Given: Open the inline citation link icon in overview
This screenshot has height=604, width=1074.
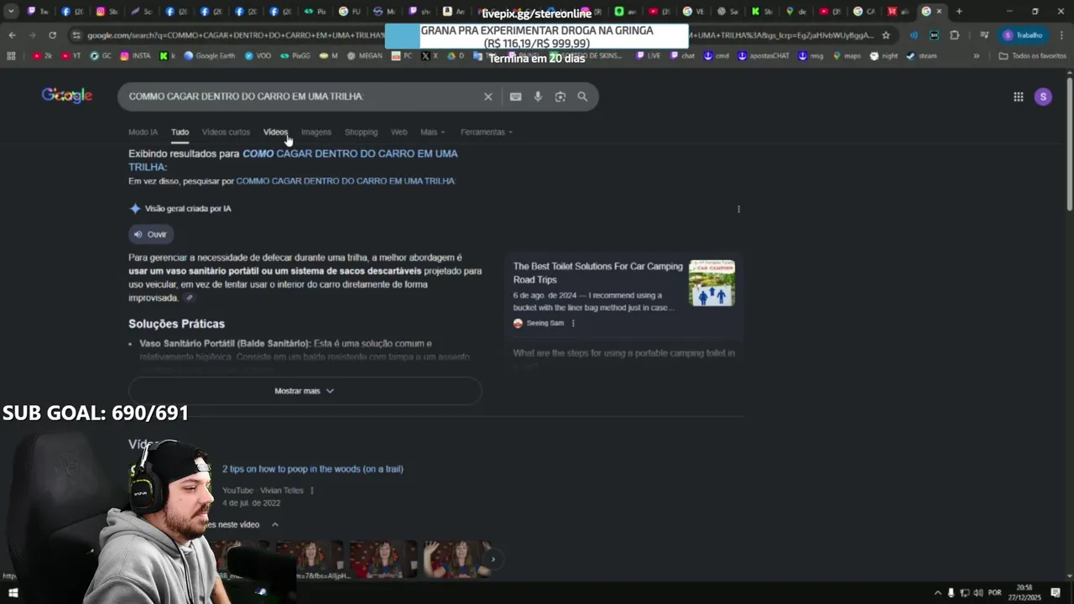Looking at the screenshot, I should pyautogui.click(x=190, y=298).
